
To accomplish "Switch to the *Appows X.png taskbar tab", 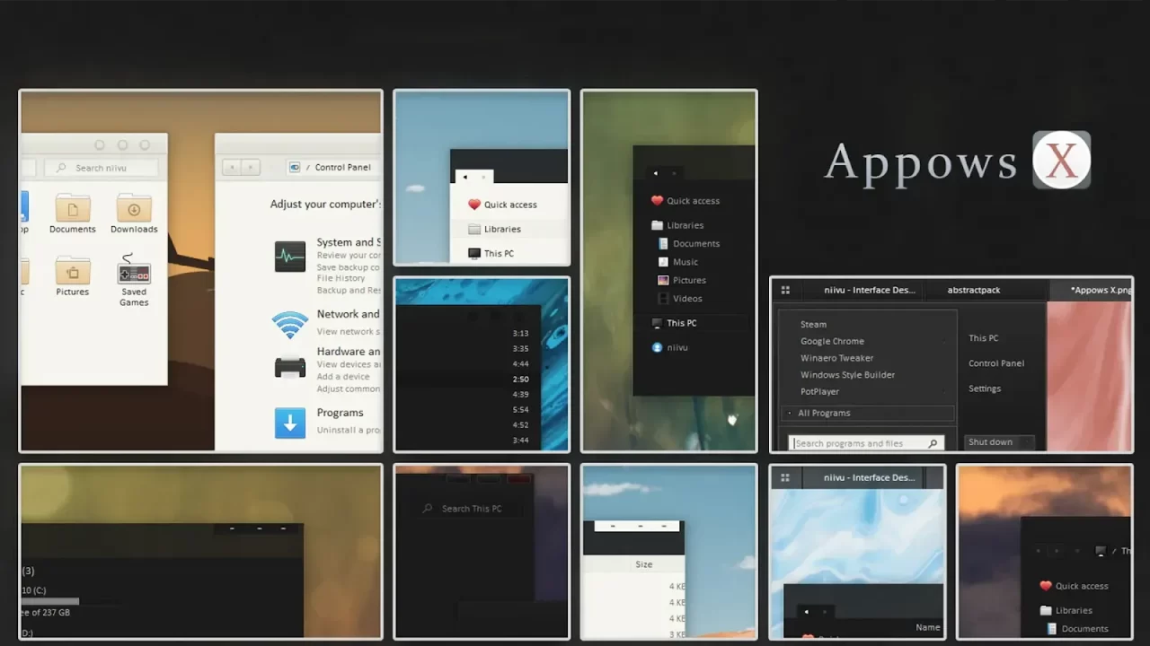I will pyautogui.click(x=1092, y=290).
